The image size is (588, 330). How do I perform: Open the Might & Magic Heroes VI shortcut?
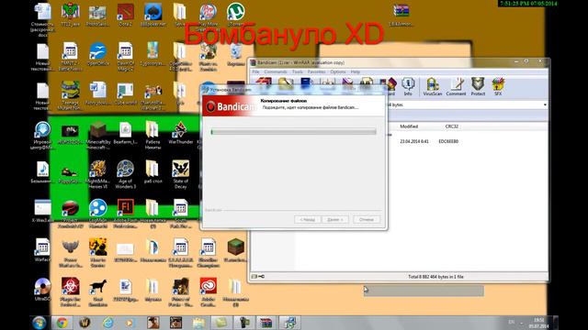point(98,174)
